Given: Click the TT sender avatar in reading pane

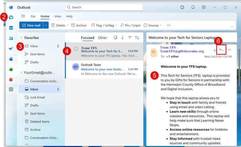Looking at the screenshot, I should (153, 52).
